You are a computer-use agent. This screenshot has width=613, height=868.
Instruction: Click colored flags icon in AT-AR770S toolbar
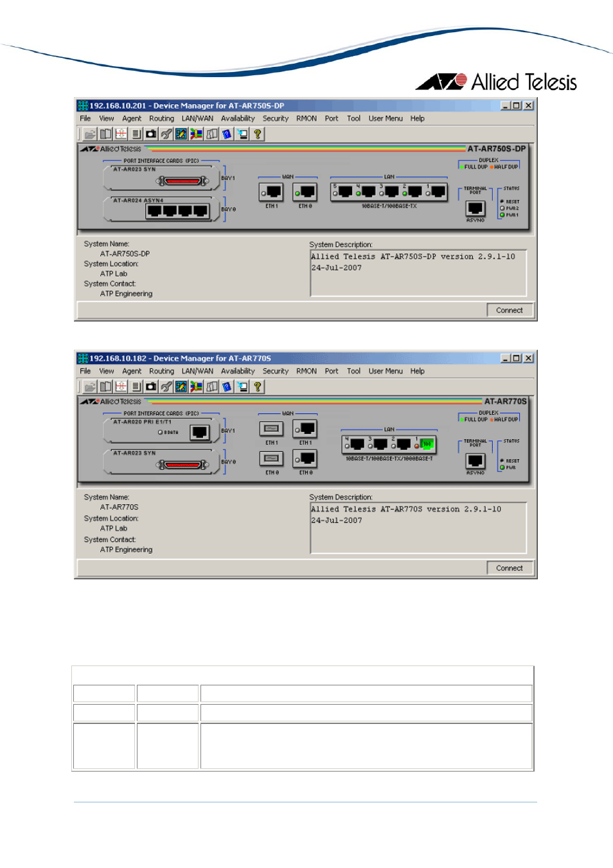tap(196, 386)
